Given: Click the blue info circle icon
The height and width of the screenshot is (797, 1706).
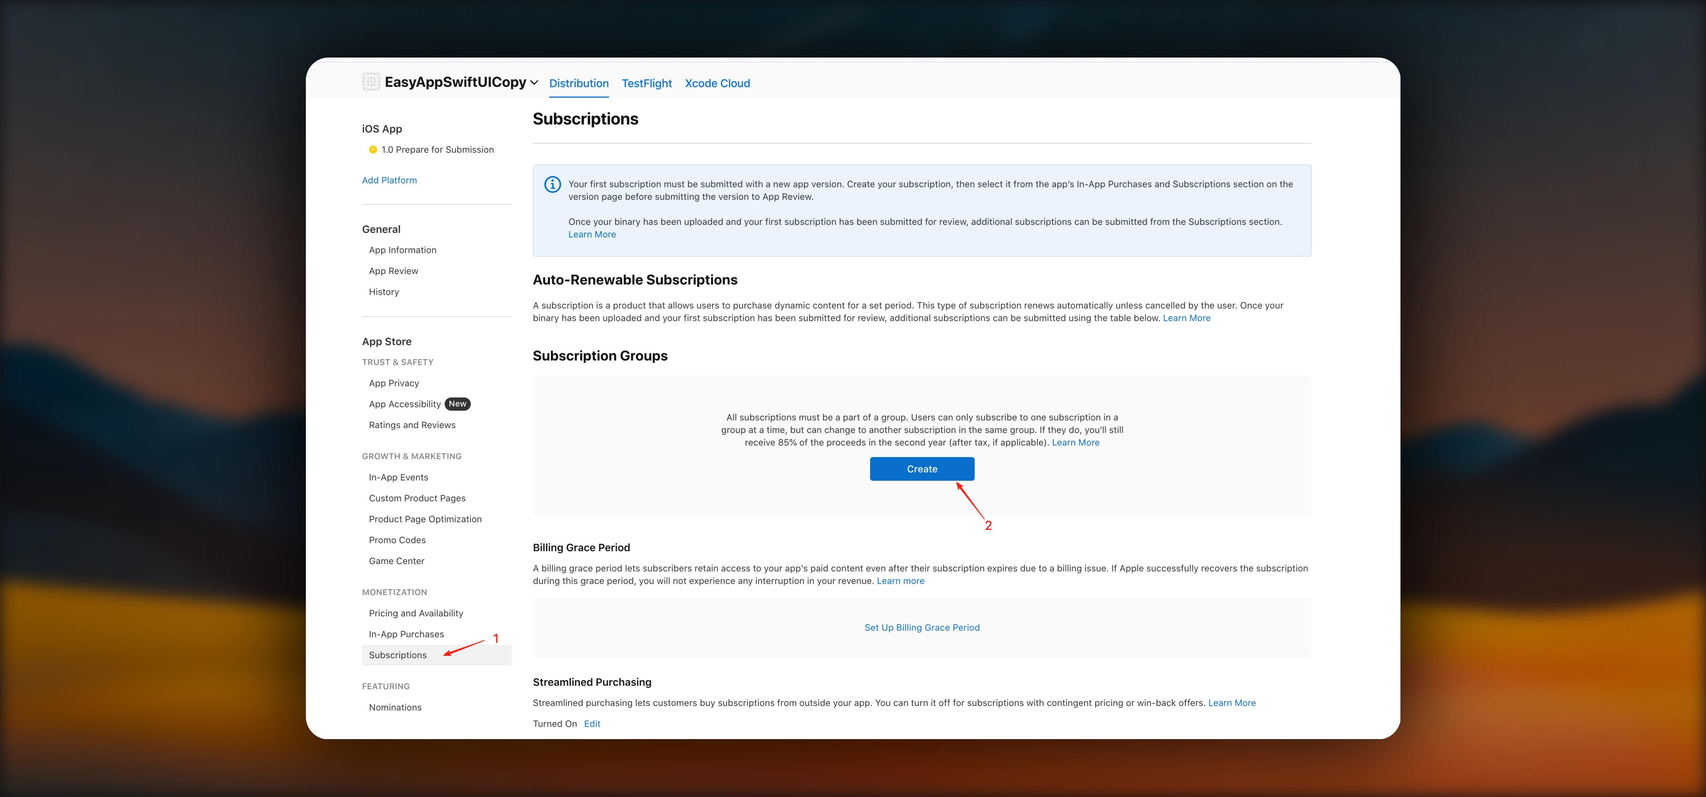Looking at the screenshot, I should coord(552,185).
